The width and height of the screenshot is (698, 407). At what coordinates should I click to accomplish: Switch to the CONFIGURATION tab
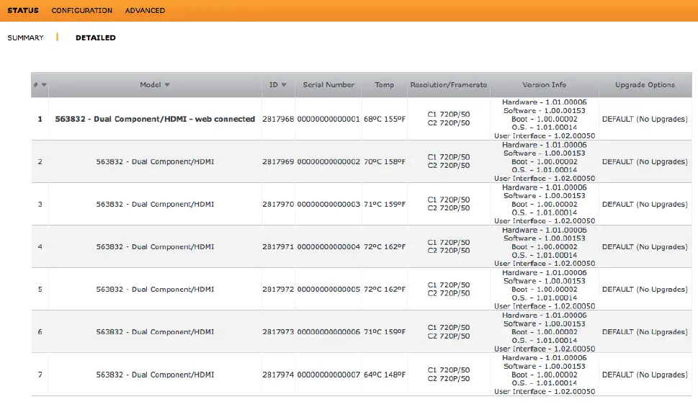pyautogui.click(x=82, y=10)
